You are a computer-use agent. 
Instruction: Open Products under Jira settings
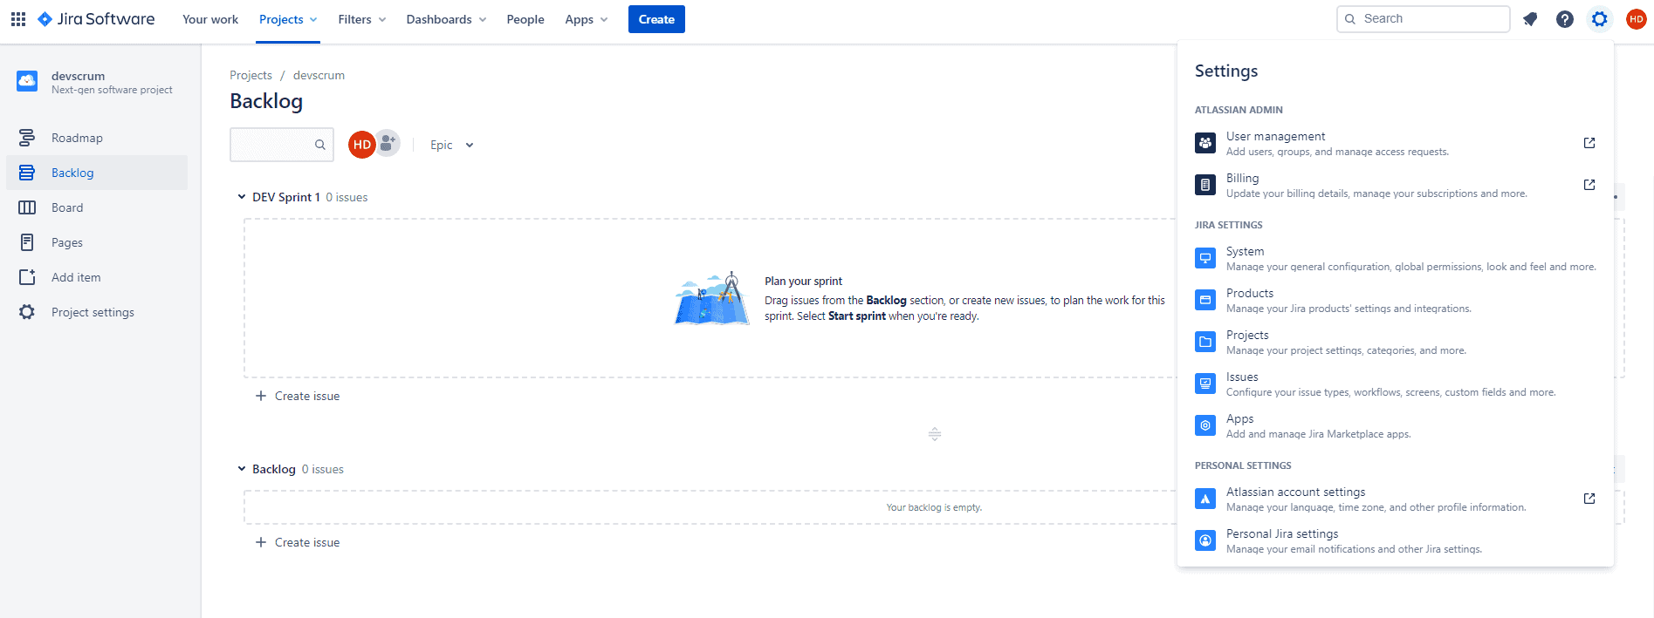point(1396,300)
